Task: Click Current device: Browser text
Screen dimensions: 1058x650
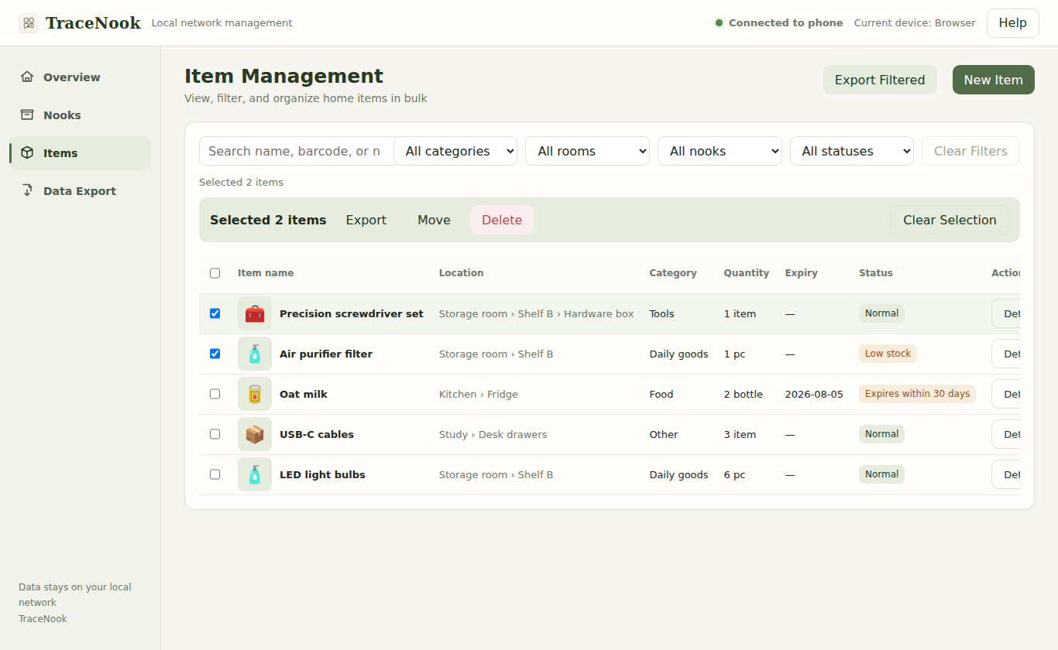Action: click(915, 23)
